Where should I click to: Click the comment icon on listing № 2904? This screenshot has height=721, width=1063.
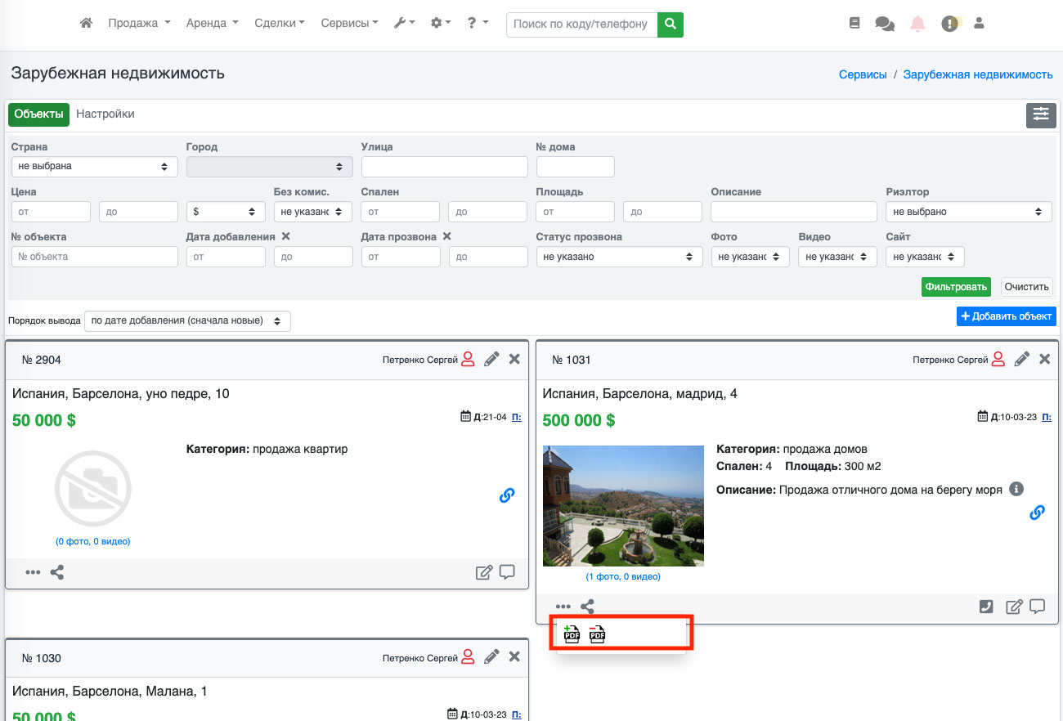coord(507,572)
